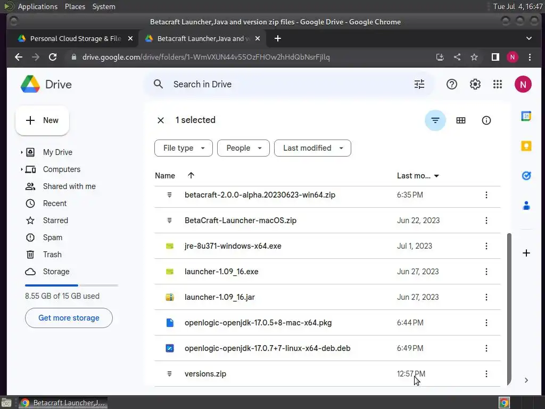
Task: Click storage usage progress bar
Action: 71,285
